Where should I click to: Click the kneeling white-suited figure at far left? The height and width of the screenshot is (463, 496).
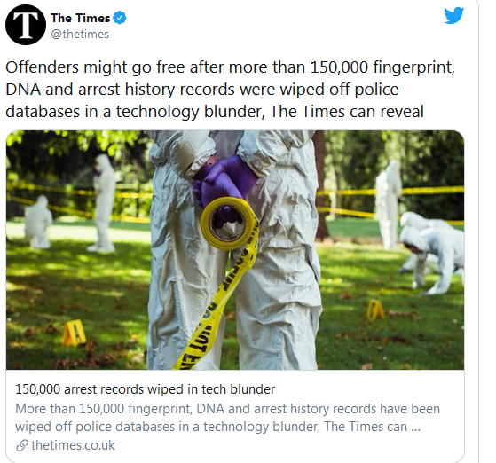38,221
